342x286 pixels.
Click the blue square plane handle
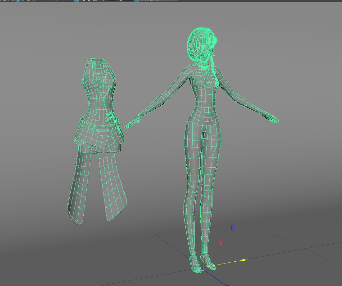pyautogui.click(x=233, y=227)
